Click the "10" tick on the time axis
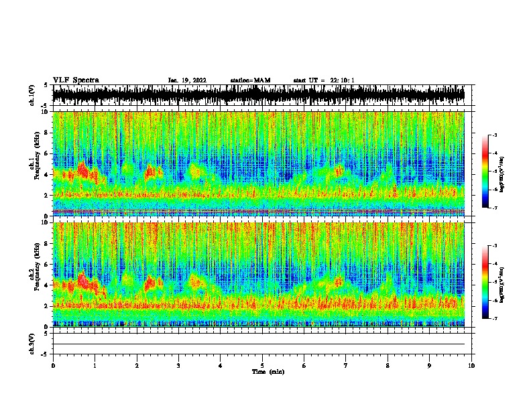 pos(471,366)
